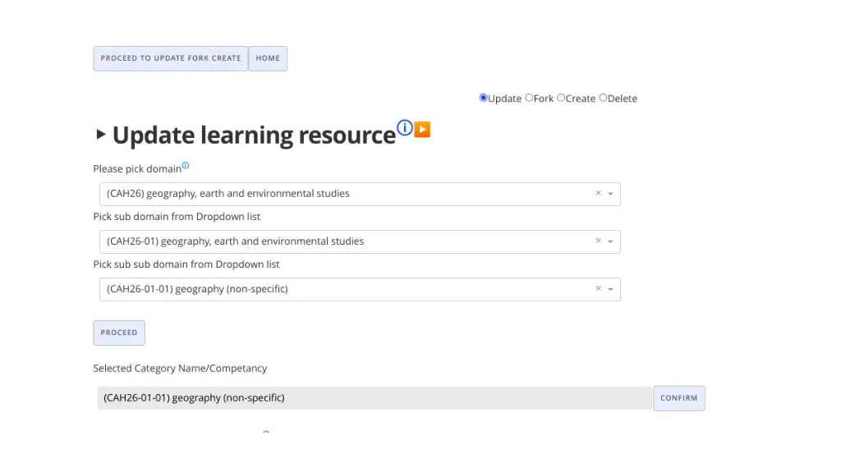This screenshot has width=841, height=473.
Task: Select the Fork radio option
Action: click(530, 98)
